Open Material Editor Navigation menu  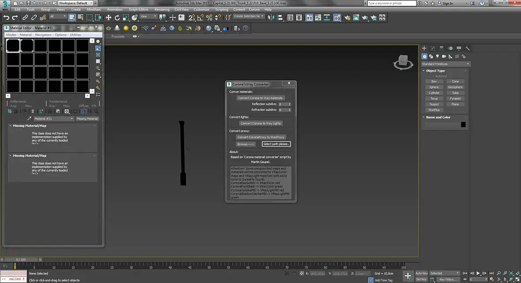[43, 35]
